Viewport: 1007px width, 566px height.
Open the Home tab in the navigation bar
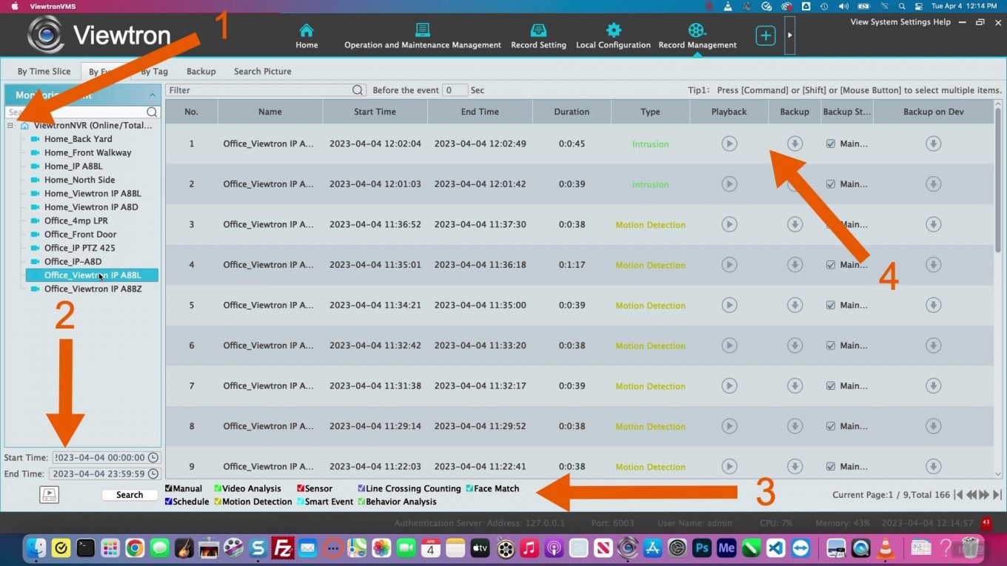(x=307, y=35)
